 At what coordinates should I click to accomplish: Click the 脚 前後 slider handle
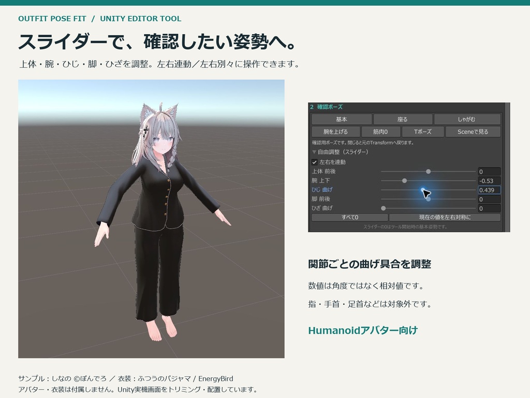428,200
